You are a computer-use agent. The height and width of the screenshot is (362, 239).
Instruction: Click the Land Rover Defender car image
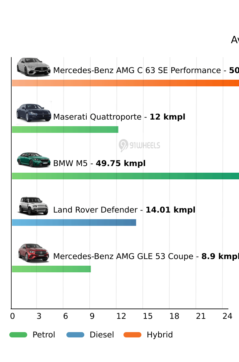click(x=34, y=206)
